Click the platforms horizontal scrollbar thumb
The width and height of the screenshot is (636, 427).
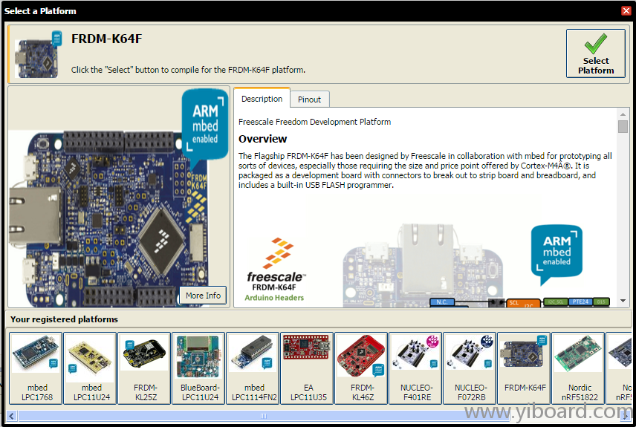[x=264, y=416]
